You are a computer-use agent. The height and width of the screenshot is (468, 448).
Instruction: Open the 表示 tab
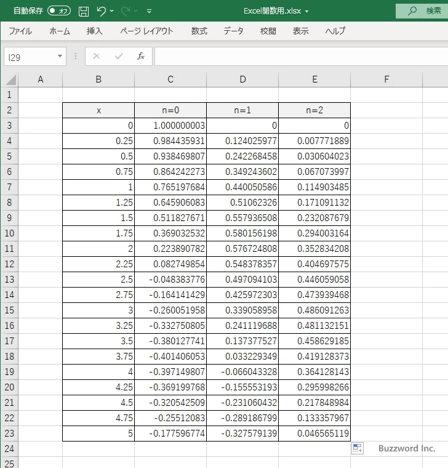(x=301, y=31)
